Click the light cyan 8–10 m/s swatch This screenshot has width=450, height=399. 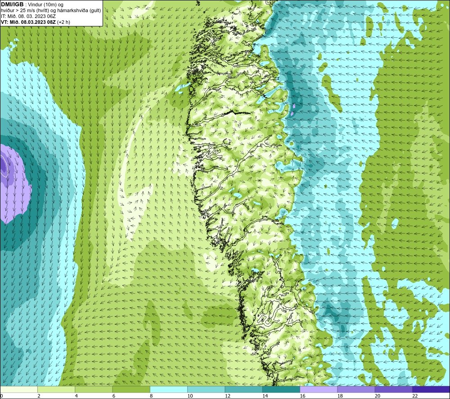169,389
